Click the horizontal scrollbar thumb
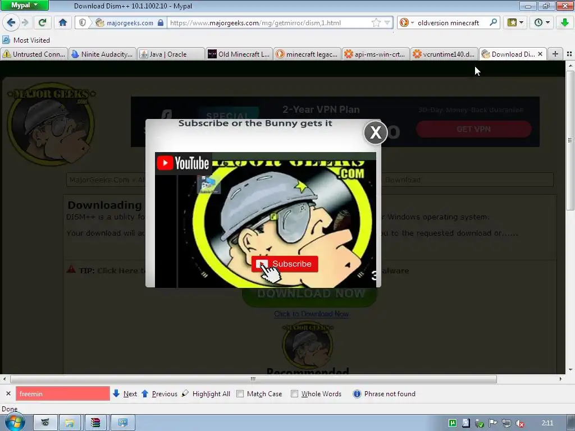This screenshot has height=431, width=575. (x=253, y=379)
